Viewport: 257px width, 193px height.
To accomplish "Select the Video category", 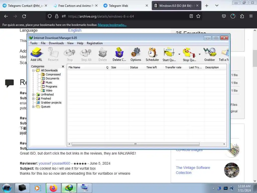I will (x=47, y=90).
